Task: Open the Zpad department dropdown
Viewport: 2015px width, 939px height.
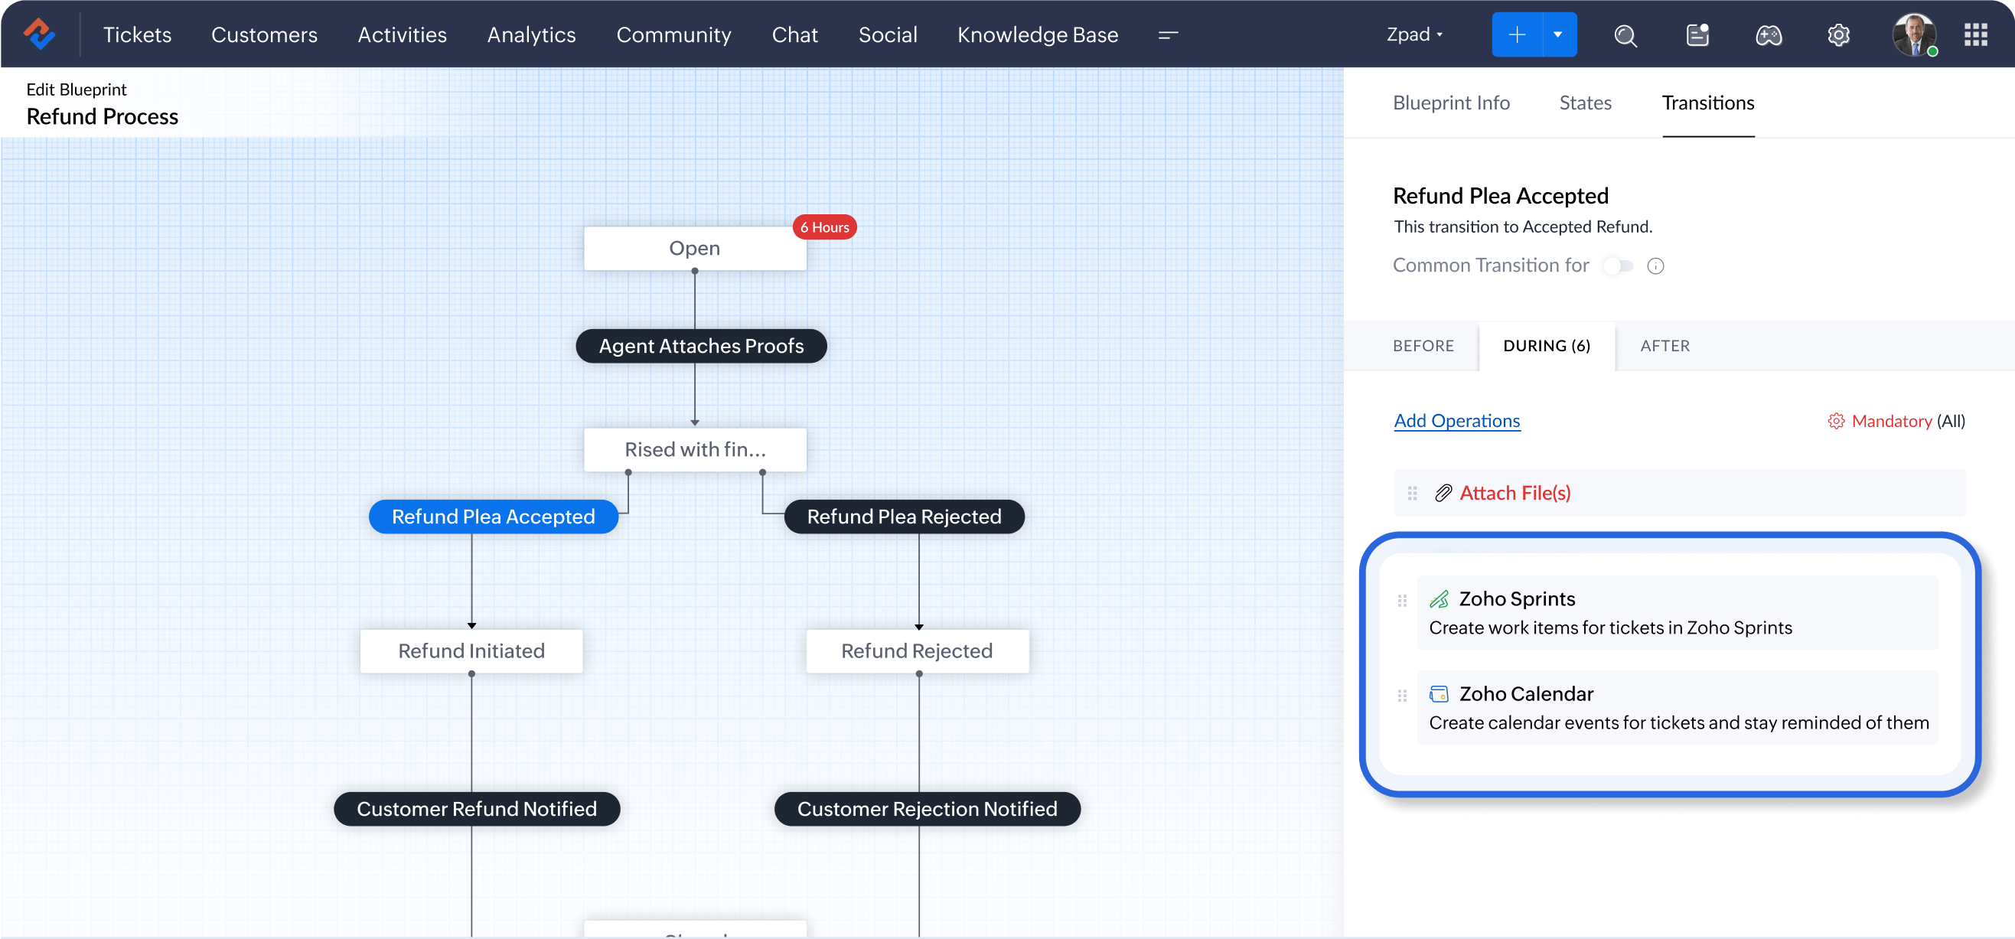Action: (x=1414, y=35)
